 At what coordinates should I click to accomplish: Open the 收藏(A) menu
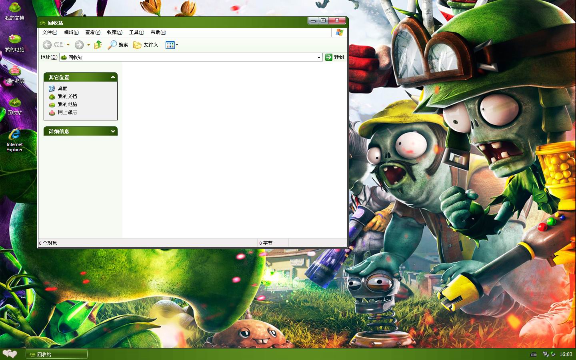tap(114, 32)
